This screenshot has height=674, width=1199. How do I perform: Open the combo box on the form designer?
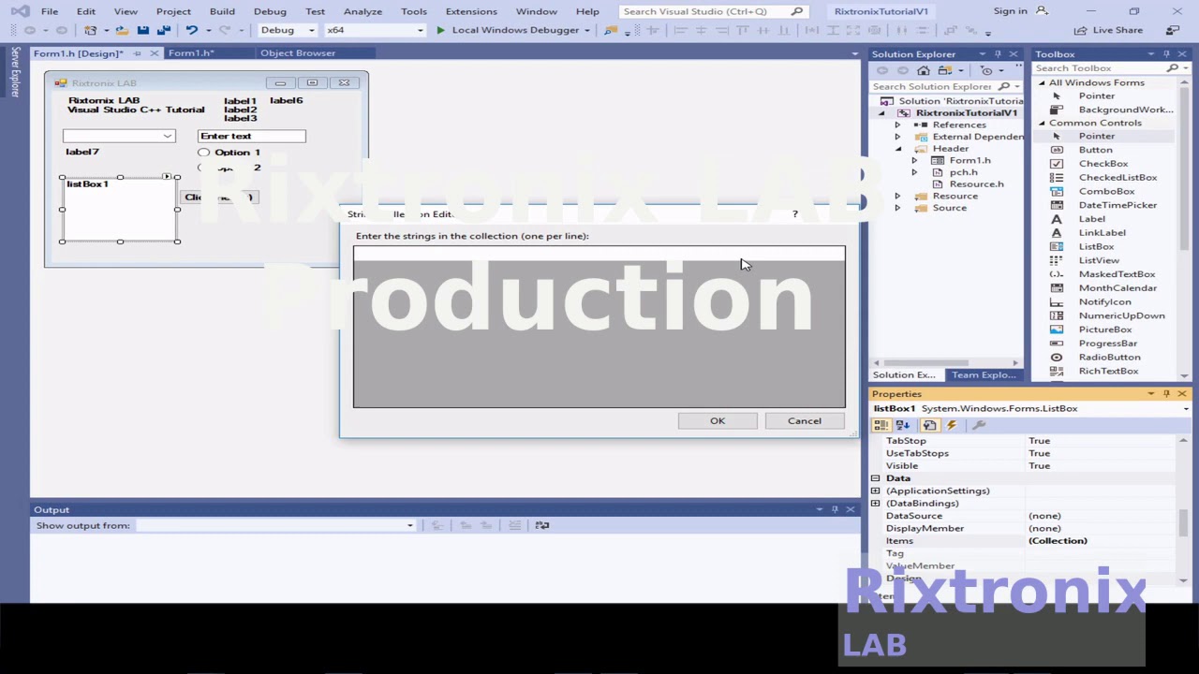pos(168,137)
